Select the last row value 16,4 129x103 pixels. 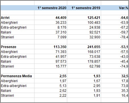[x=114, y=96]
